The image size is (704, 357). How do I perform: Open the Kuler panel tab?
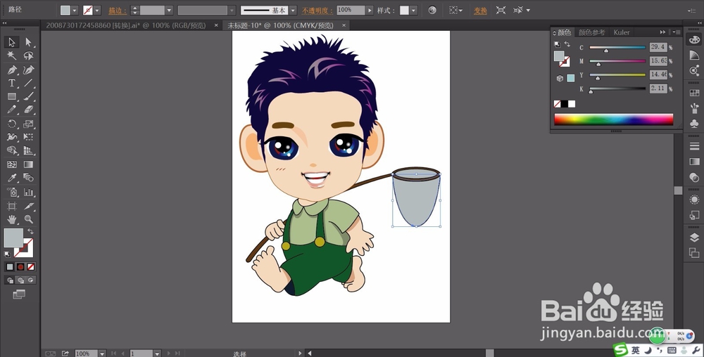[622, 32]
